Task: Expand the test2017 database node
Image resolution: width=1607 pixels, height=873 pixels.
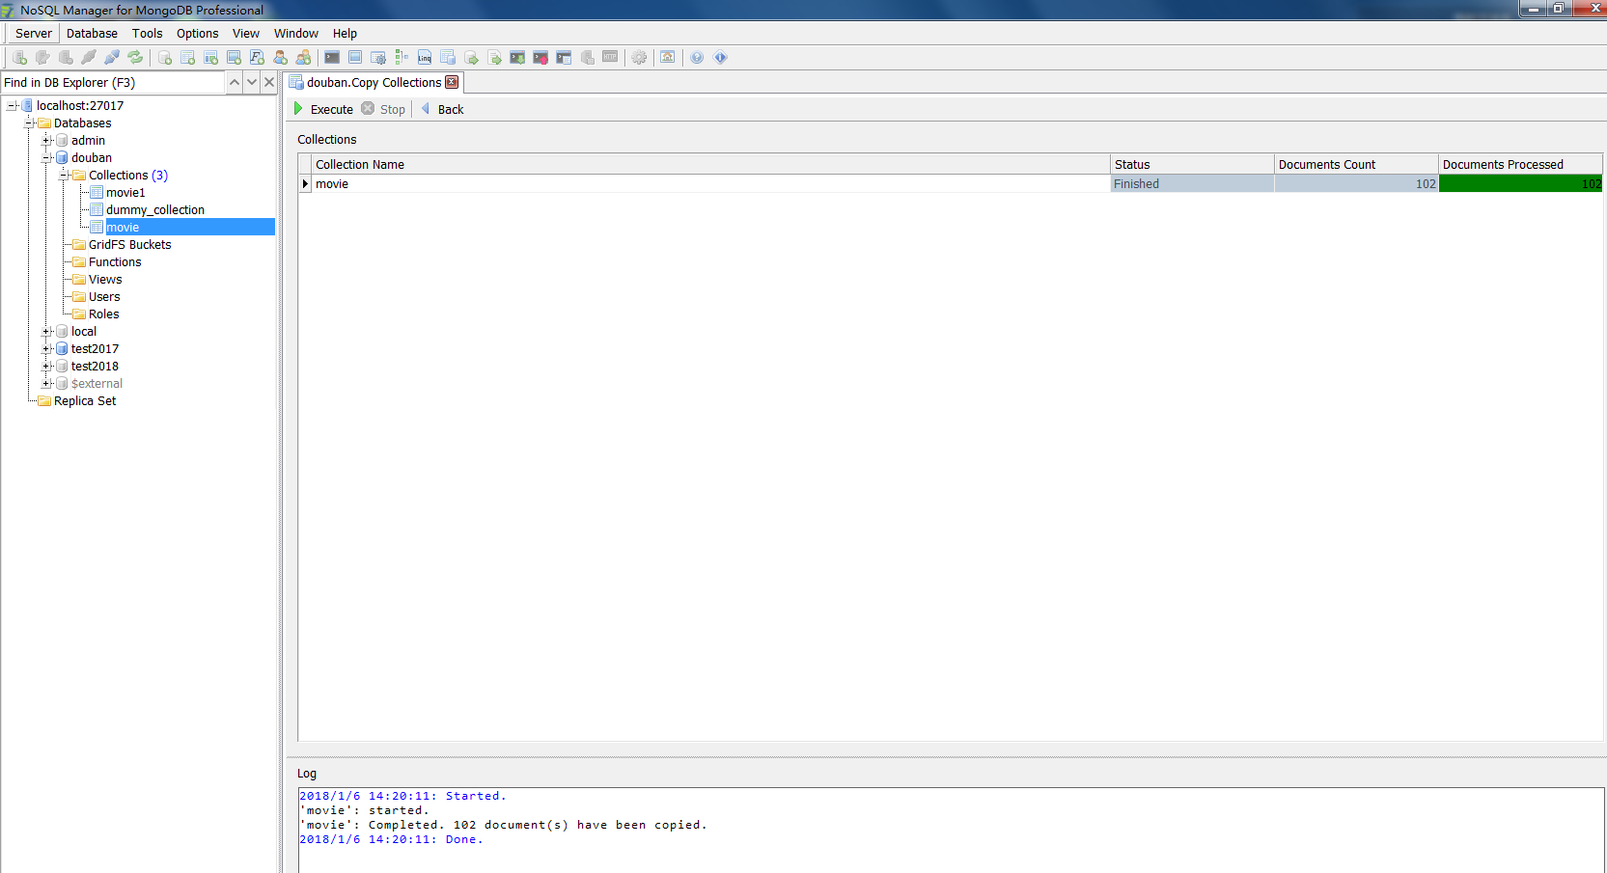Action: [46, 348]
